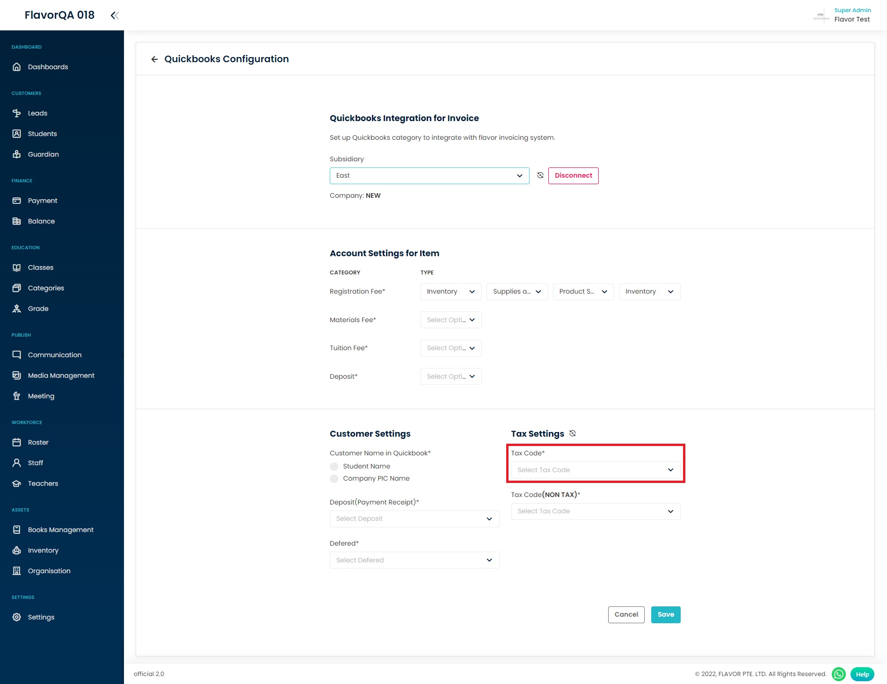The image size is (887, 684).
Task: Open Registration Fee first Inventory type dropdown
Action: (x=451, y=292)
